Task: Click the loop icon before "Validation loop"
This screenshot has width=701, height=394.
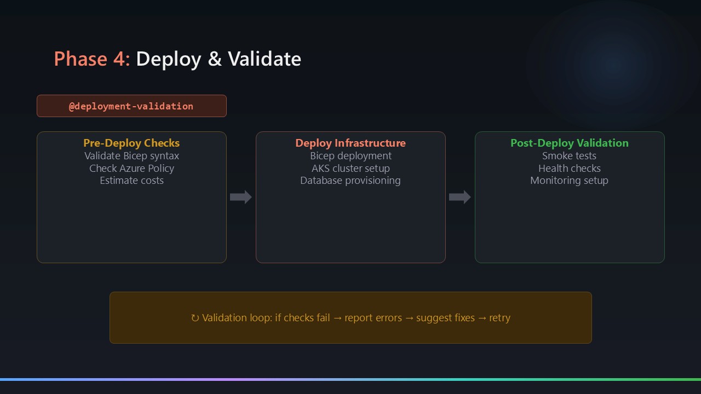Action: point(195,318)
